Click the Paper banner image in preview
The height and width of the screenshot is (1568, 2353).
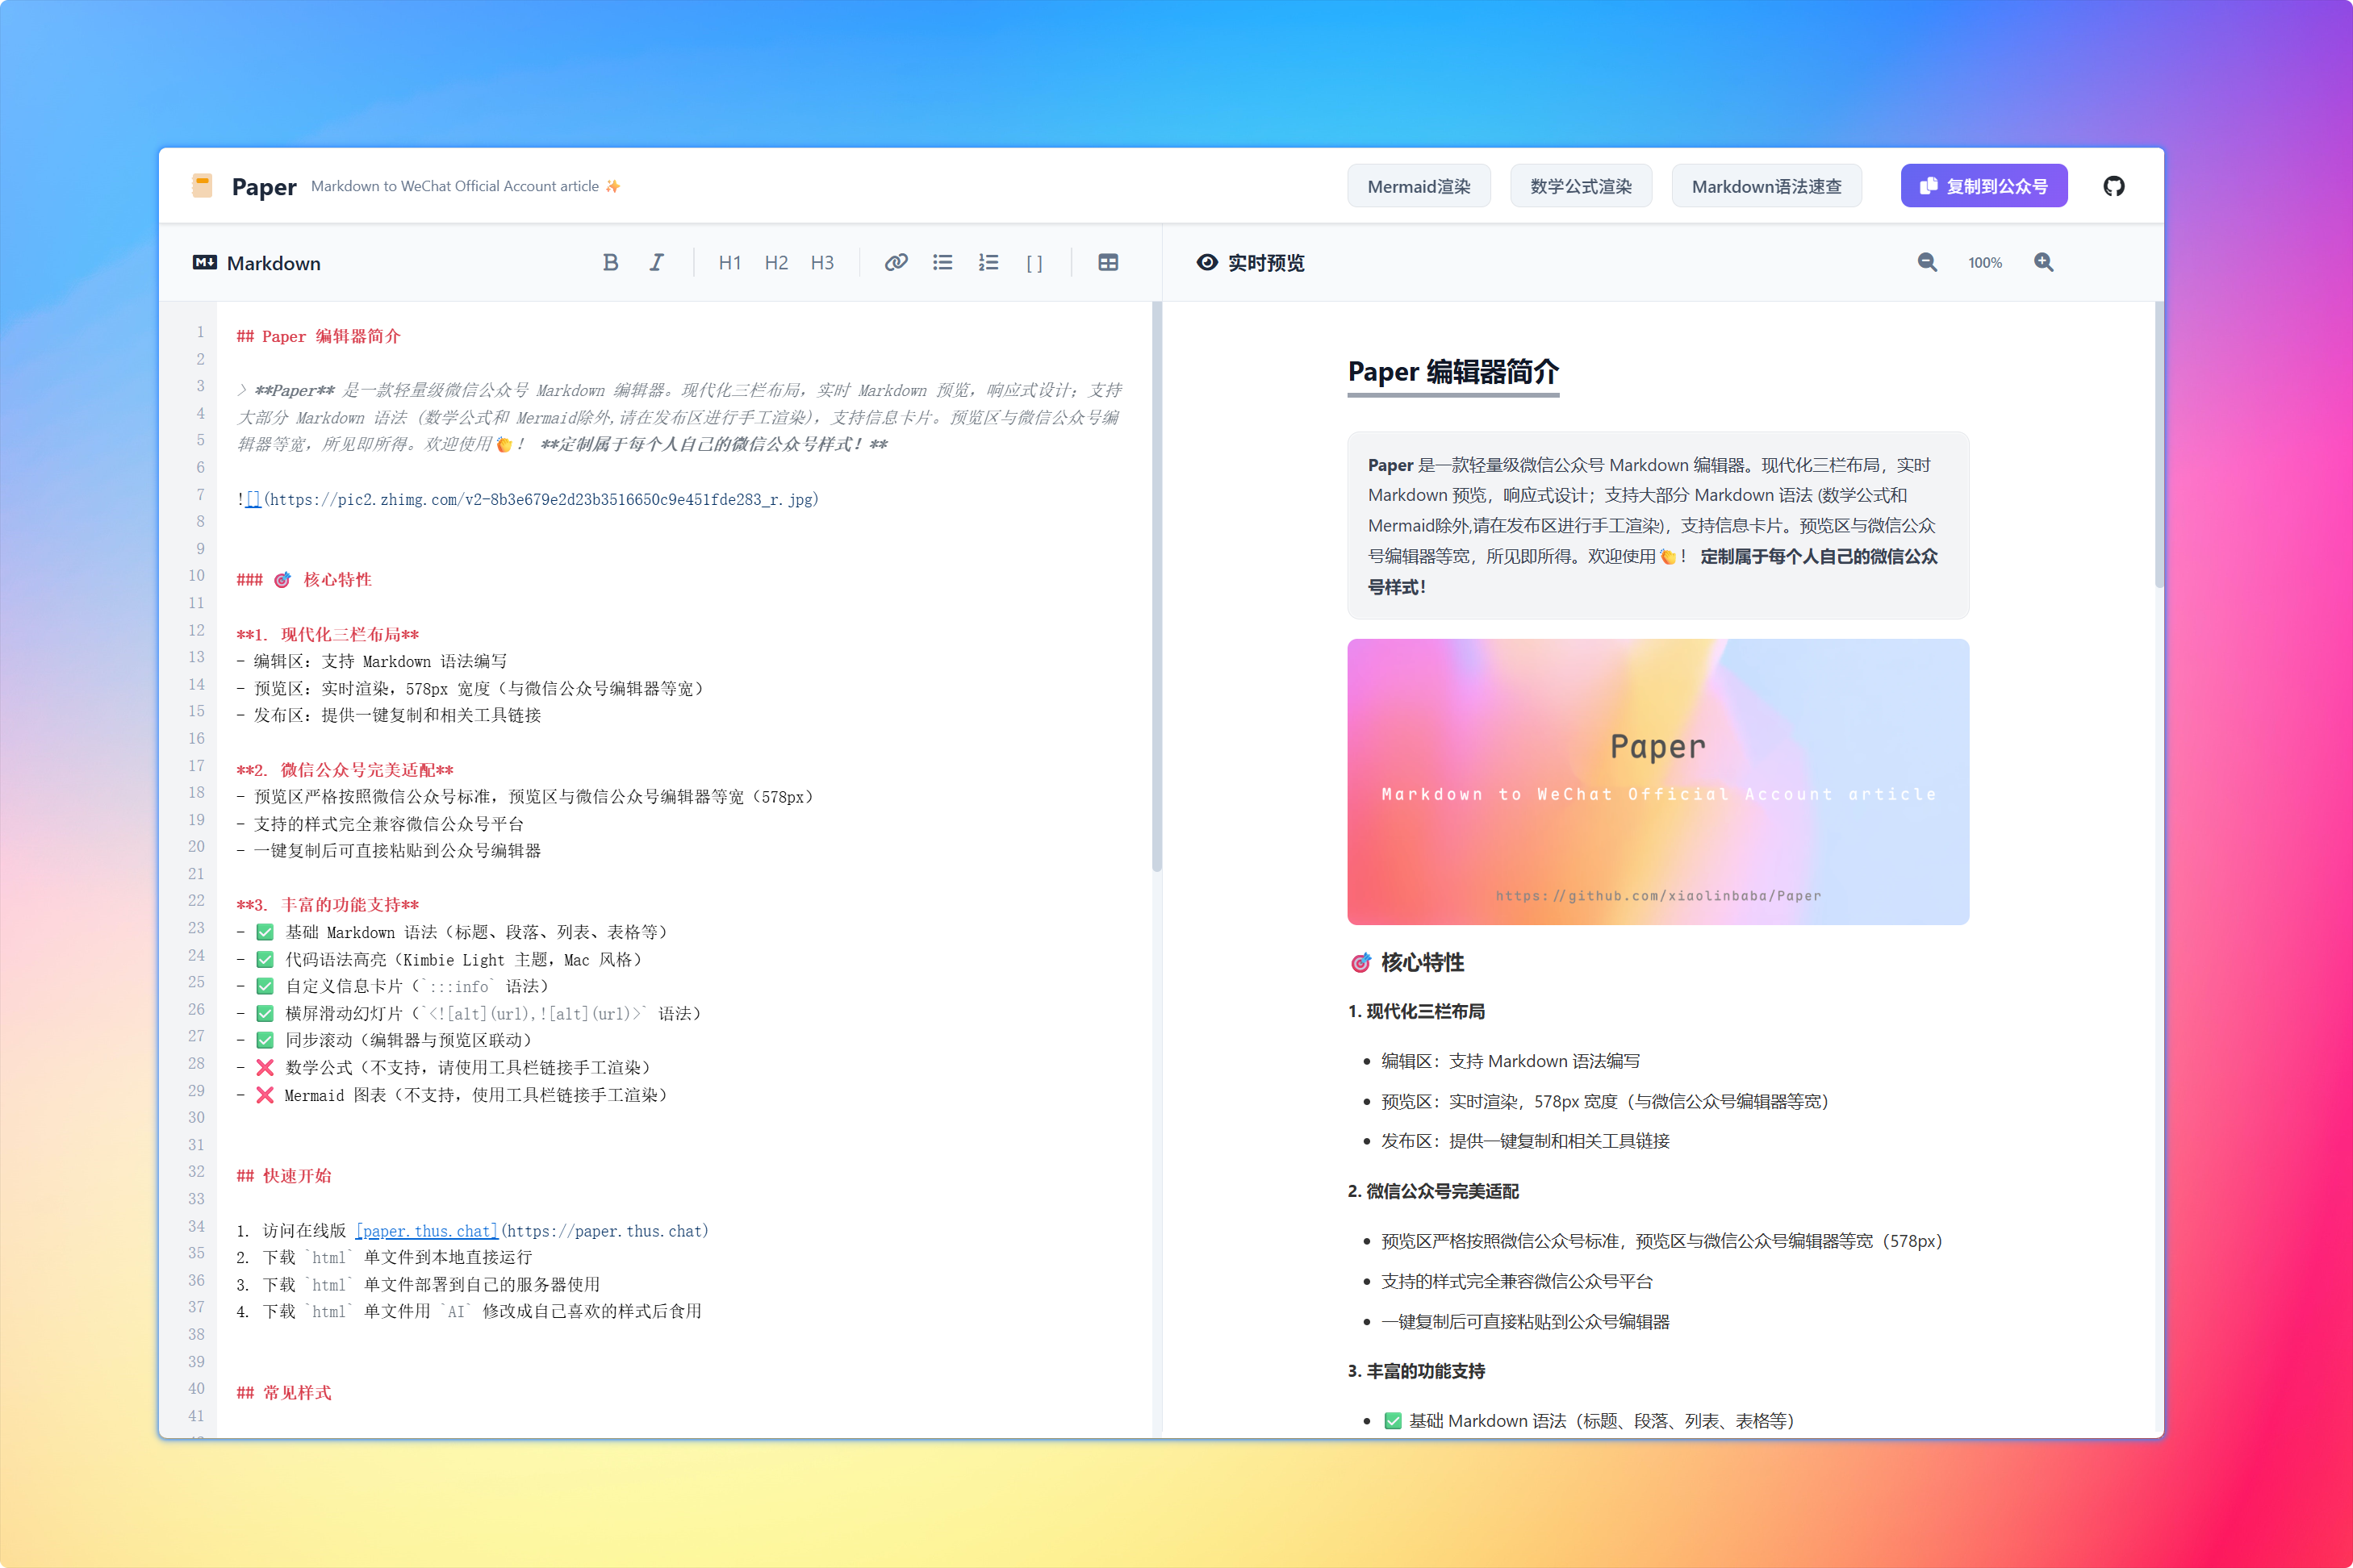pyautogui.click(x=1657, y=781)
